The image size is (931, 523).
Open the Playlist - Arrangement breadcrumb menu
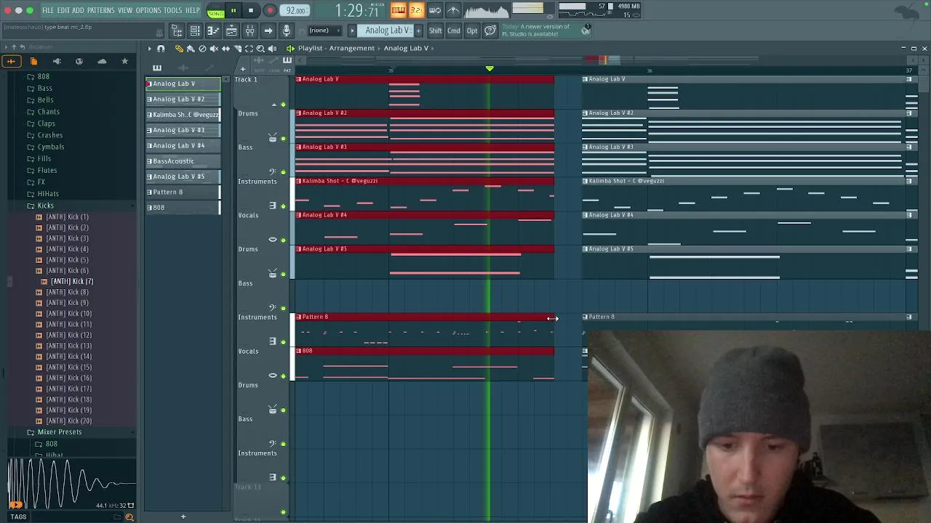coord(336,48)
